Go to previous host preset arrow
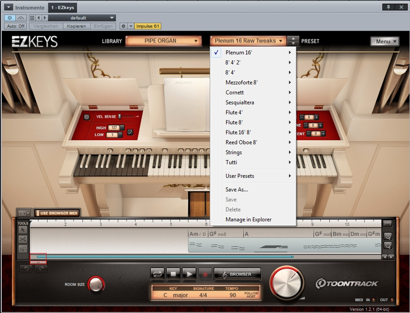The image size is (410, 313). coord(38,18)
